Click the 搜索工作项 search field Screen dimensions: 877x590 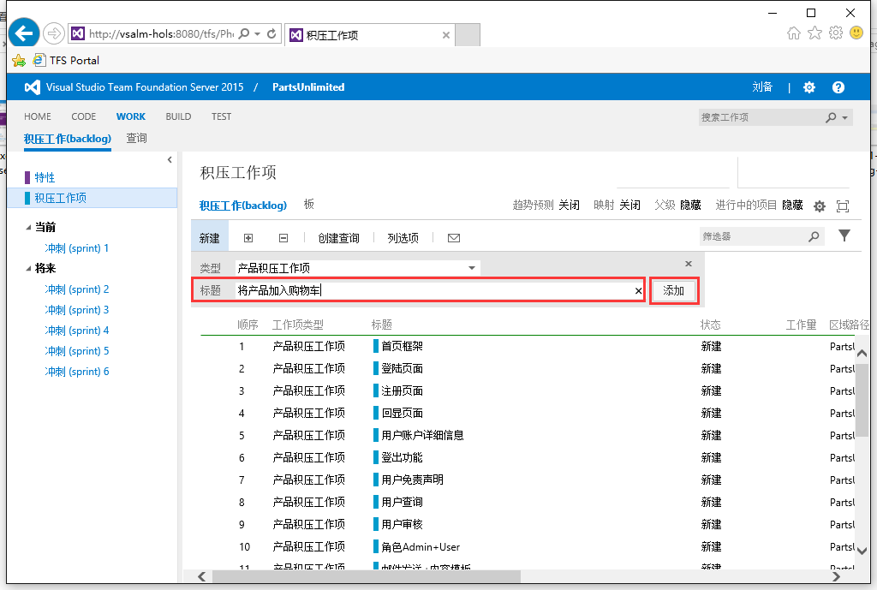761,117
